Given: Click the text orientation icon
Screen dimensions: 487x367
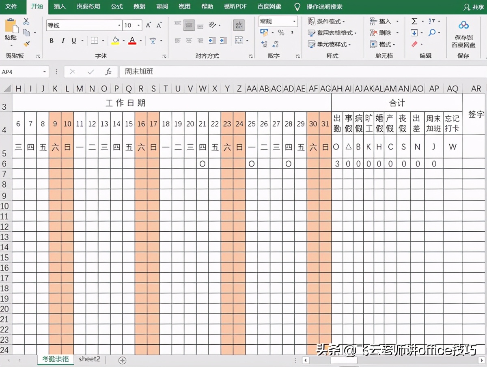Looking at the screenshot, I should 213,25.
